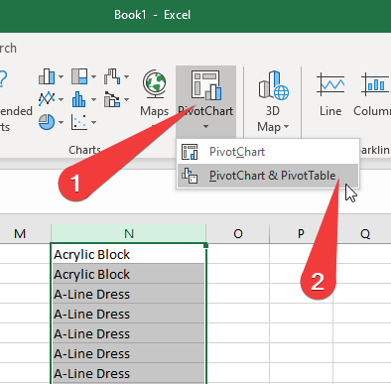Select column N header

(129, 233)
